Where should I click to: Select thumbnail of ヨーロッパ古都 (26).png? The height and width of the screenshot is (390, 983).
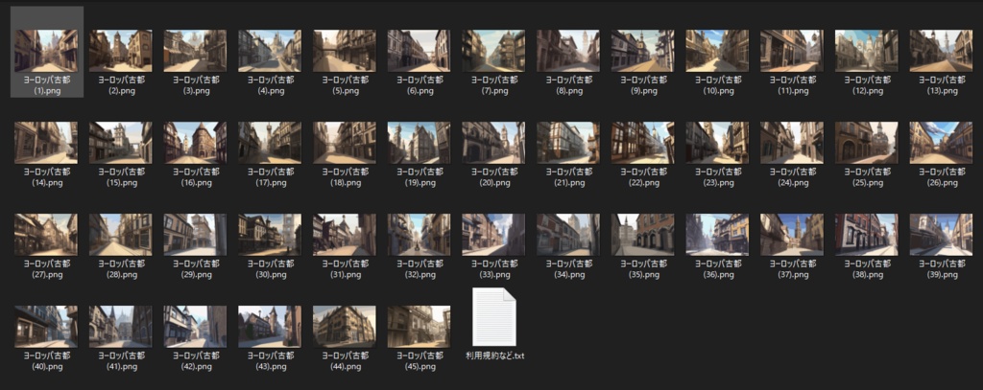(941, 143)
